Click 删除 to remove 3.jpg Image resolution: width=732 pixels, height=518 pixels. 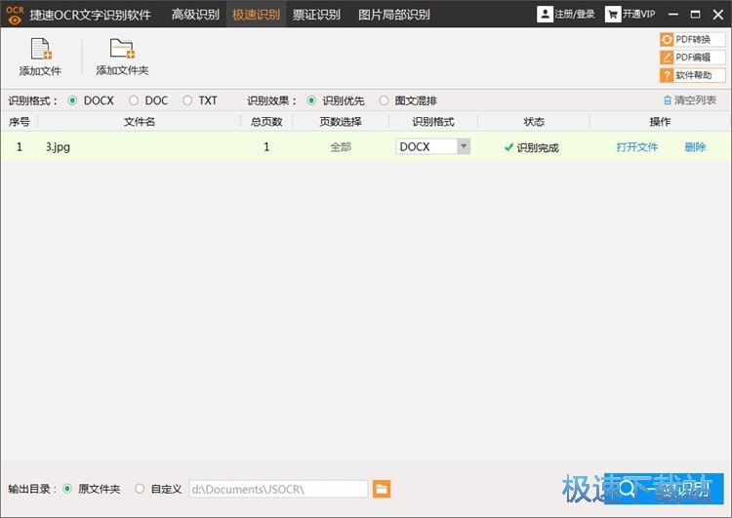[695, 147]
